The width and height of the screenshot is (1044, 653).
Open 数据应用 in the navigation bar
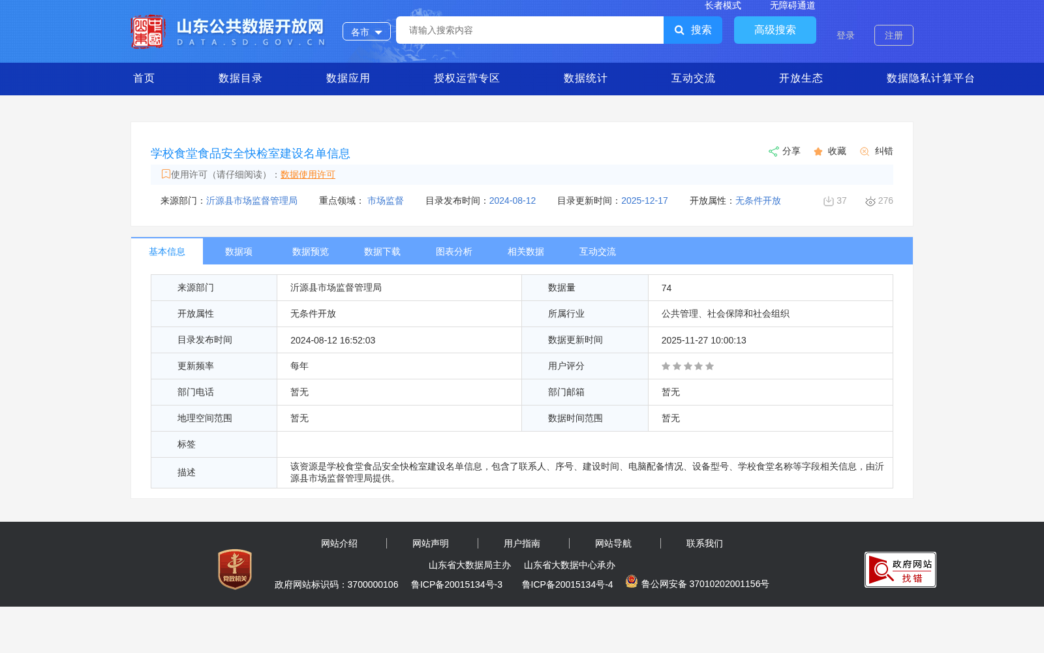click(348, 78)
